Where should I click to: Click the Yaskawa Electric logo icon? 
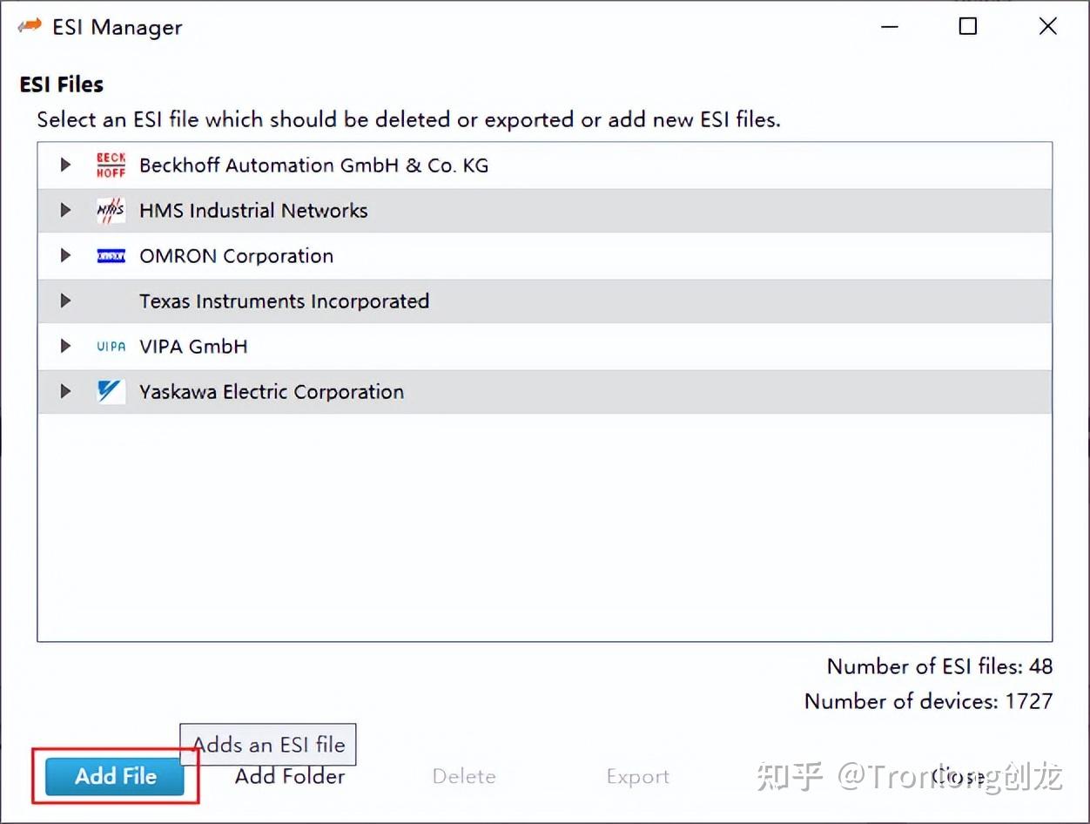tap(111, 391)
